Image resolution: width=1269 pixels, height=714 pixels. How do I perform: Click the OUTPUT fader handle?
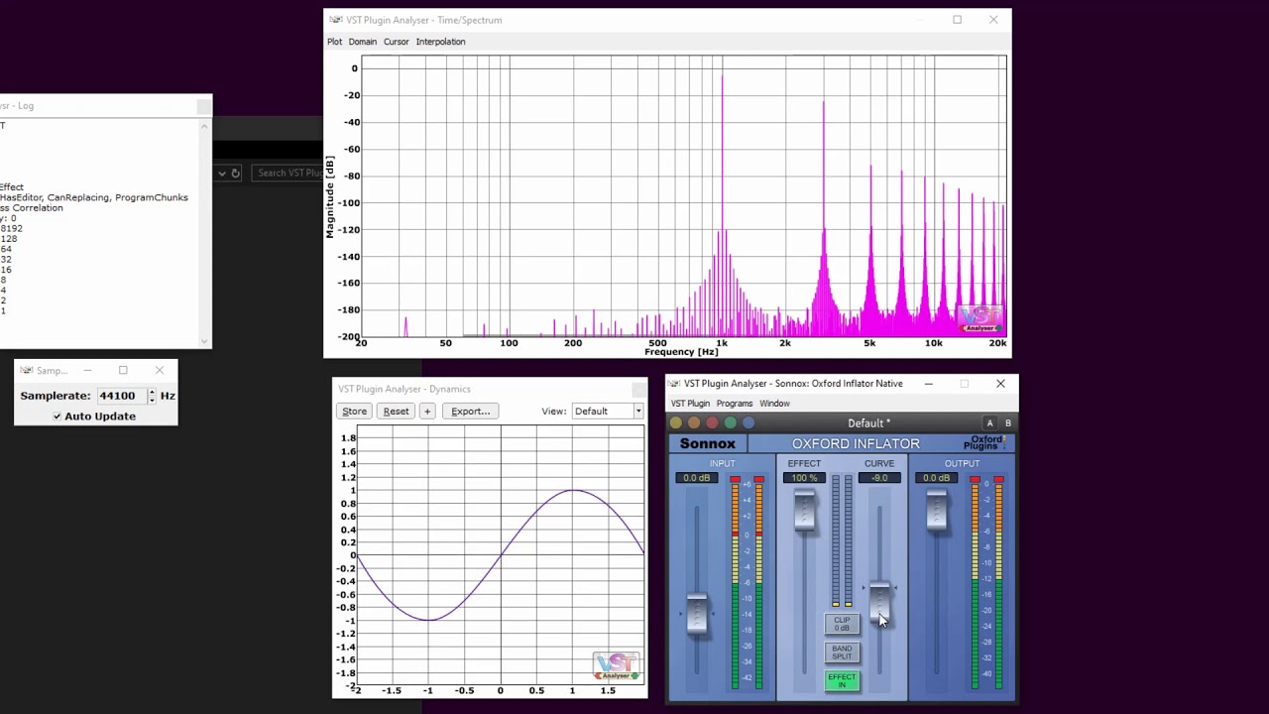point(937,512)
